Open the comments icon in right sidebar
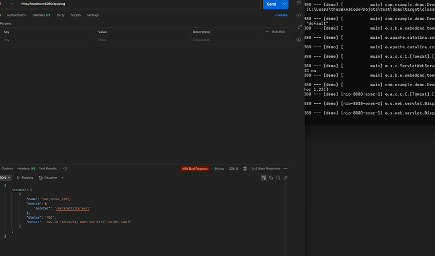Image resolution: width=435 pixels, height=256 pixels. (298, 3)
